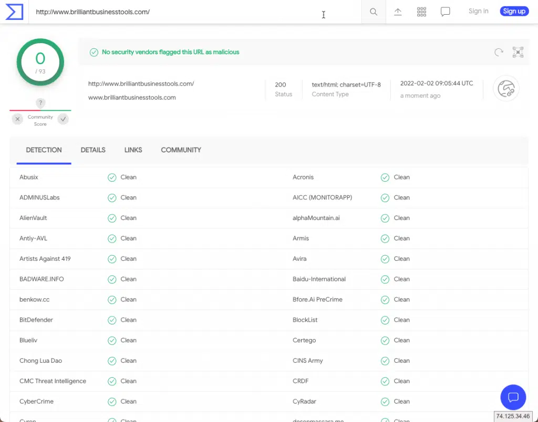Click the globe link website icon
Viewport: 538px width, 422px height.
coord(506,89)
